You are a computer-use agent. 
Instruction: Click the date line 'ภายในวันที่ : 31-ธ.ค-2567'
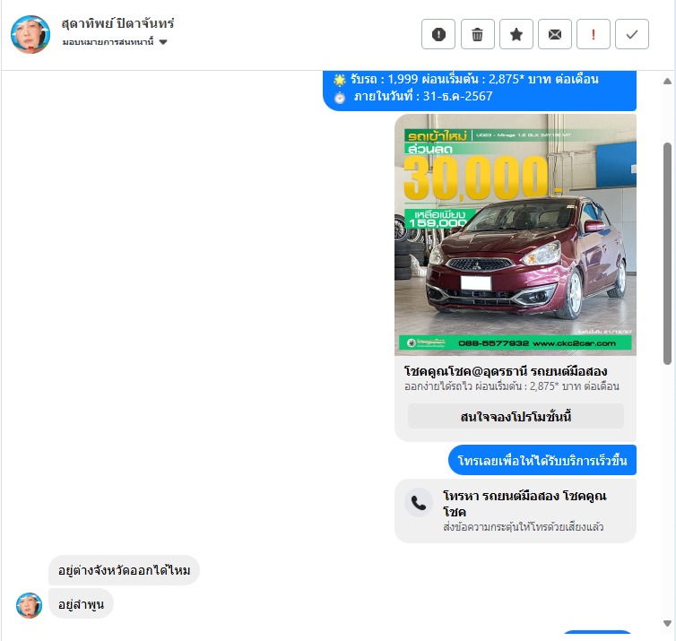pos(423,96)
